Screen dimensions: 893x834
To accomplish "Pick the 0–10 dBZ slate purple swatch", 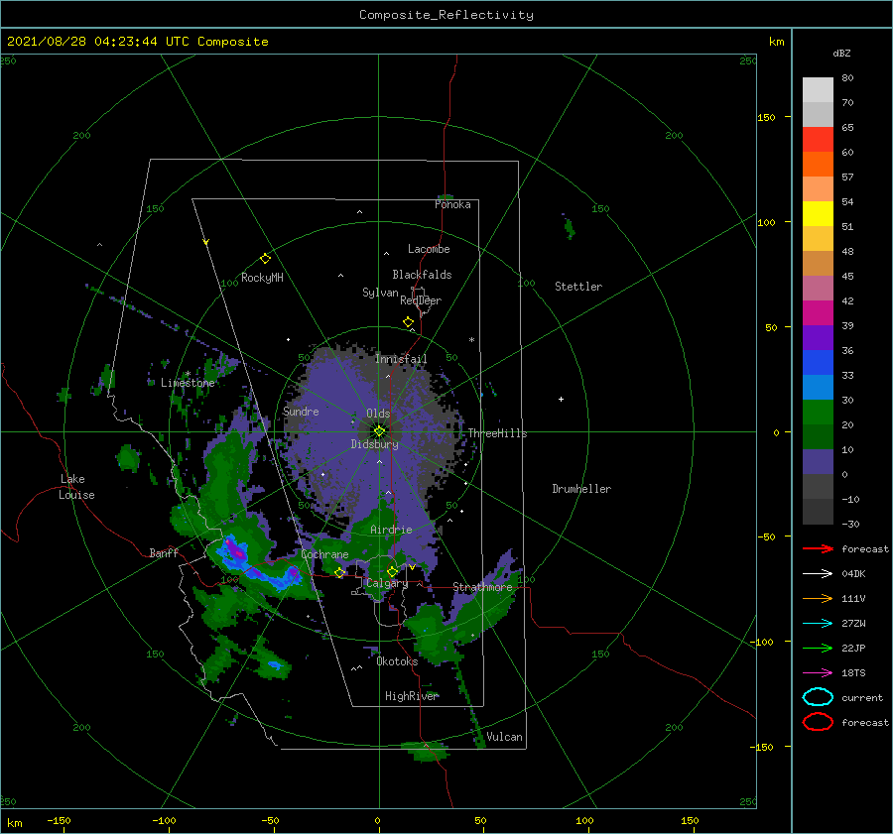I will 818,462.
